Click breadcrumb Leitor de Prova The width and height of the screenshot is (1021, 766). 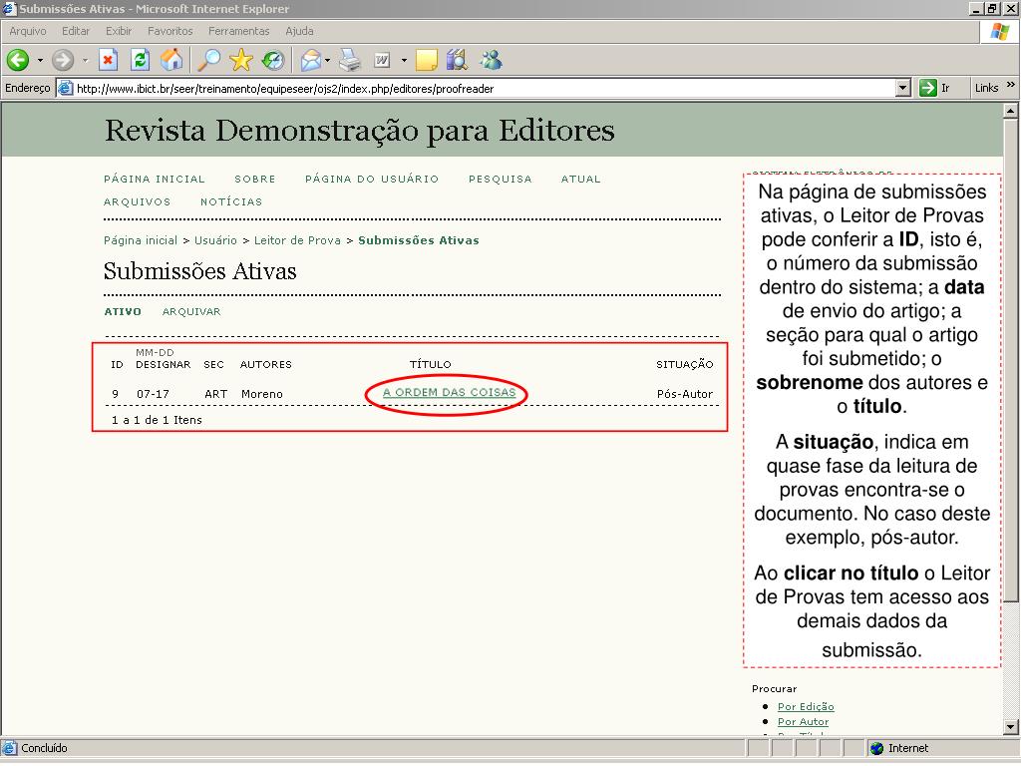point(297,240)
